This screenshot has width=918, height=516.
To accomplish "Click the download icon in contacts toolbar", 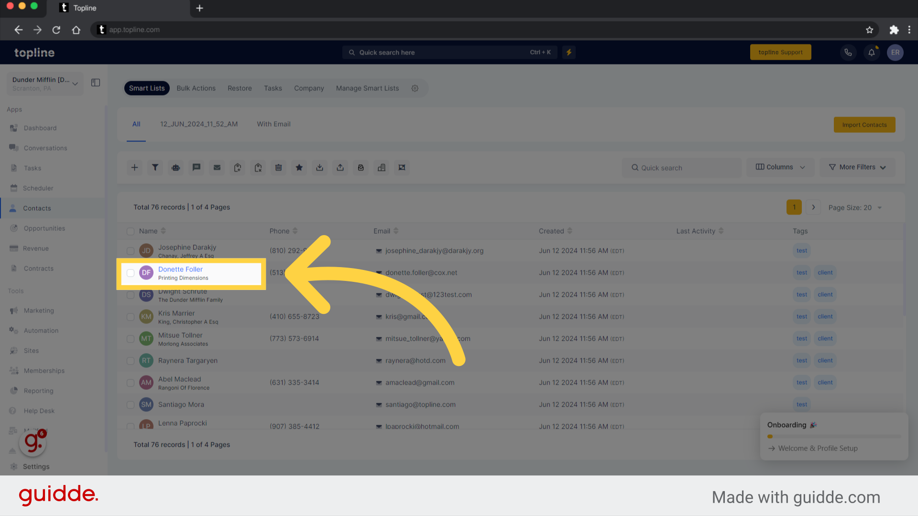I will (319, 167).
